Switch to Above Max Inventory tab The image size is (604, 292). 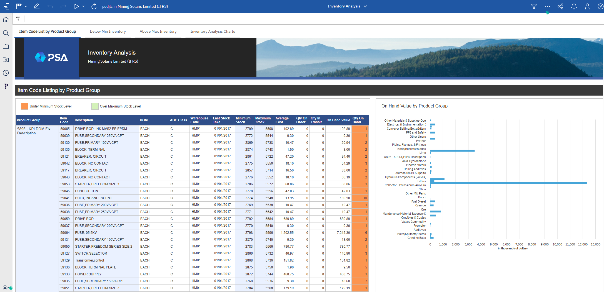tap(158, 31)
